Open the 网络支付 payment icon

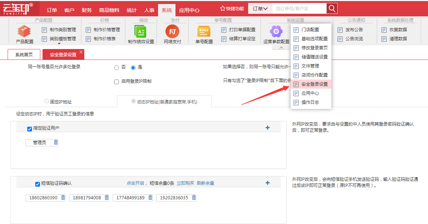tap(172, 32)
